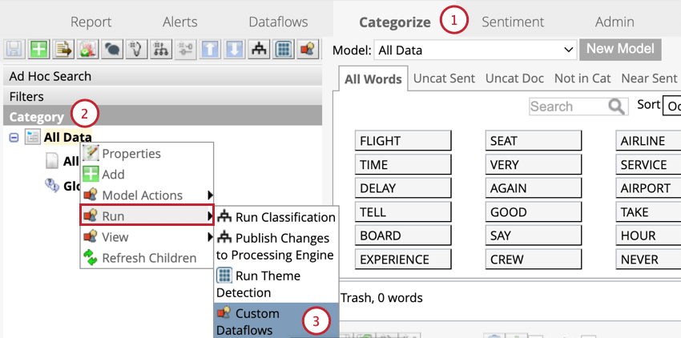The width and height of the screenshot is (681, 338).
Task: Click the save disk toolbar icon
Action: point(14,50)
